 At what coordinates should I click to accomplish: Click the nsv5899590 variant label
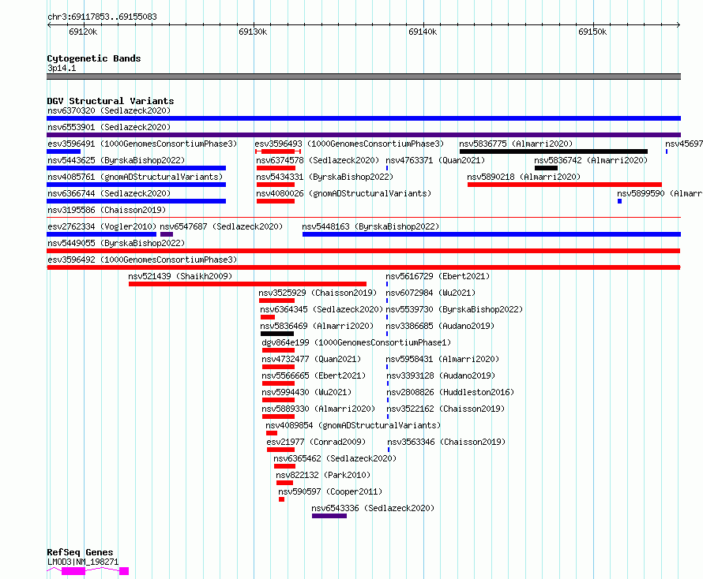tap(660, 193)
